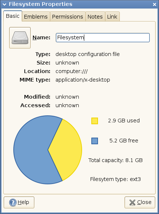Click the Total capacity 8.1 GB label

tap(115, 160)
